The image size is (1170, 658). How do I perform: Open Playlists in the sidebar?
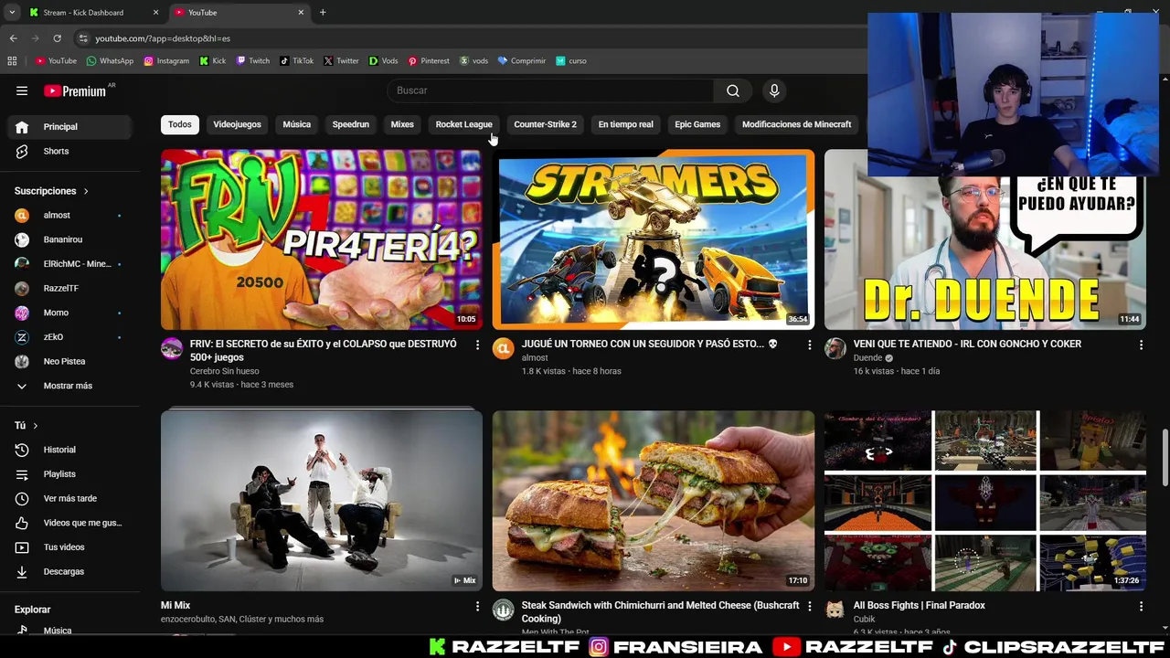(x=69, y=474)
